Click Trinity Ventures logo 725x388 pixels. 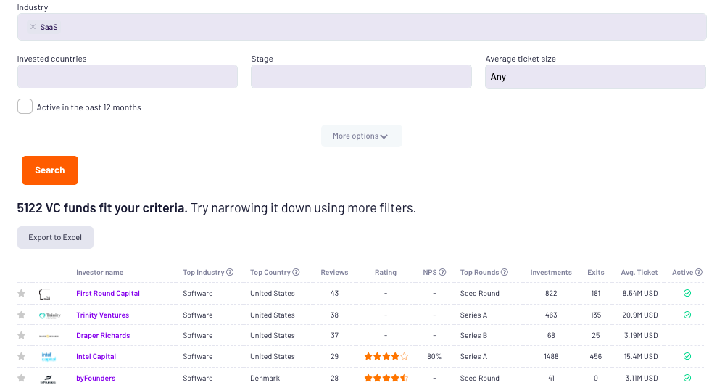click(50, 315)
